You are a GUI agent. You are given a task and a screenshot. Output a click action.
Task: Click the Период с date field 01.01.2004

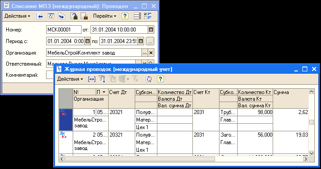click(66, 41)
